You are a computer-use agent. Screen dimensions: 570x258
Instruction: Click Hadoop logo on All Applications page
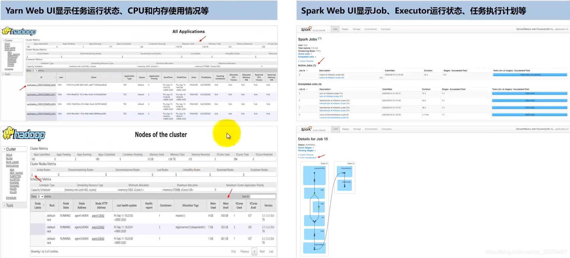click(x=19, y=31)
